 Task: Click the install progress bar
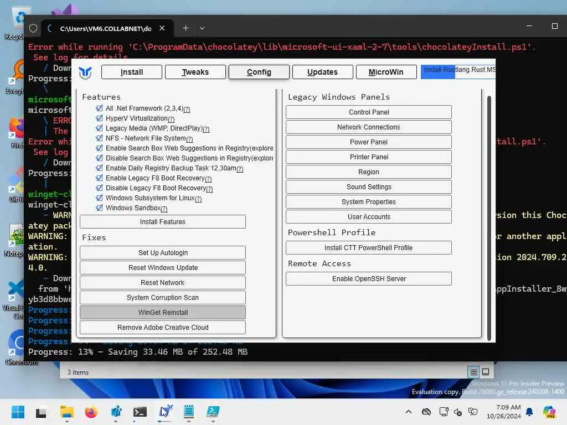pyautogui.click(x=458, y=72)
